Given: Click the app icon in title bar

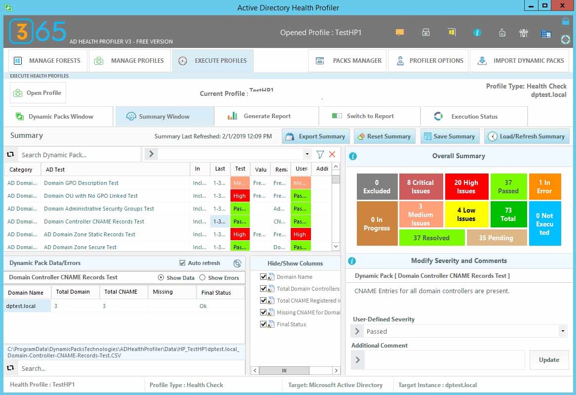Looking at the screenshot, I should [x=8, y=7].
